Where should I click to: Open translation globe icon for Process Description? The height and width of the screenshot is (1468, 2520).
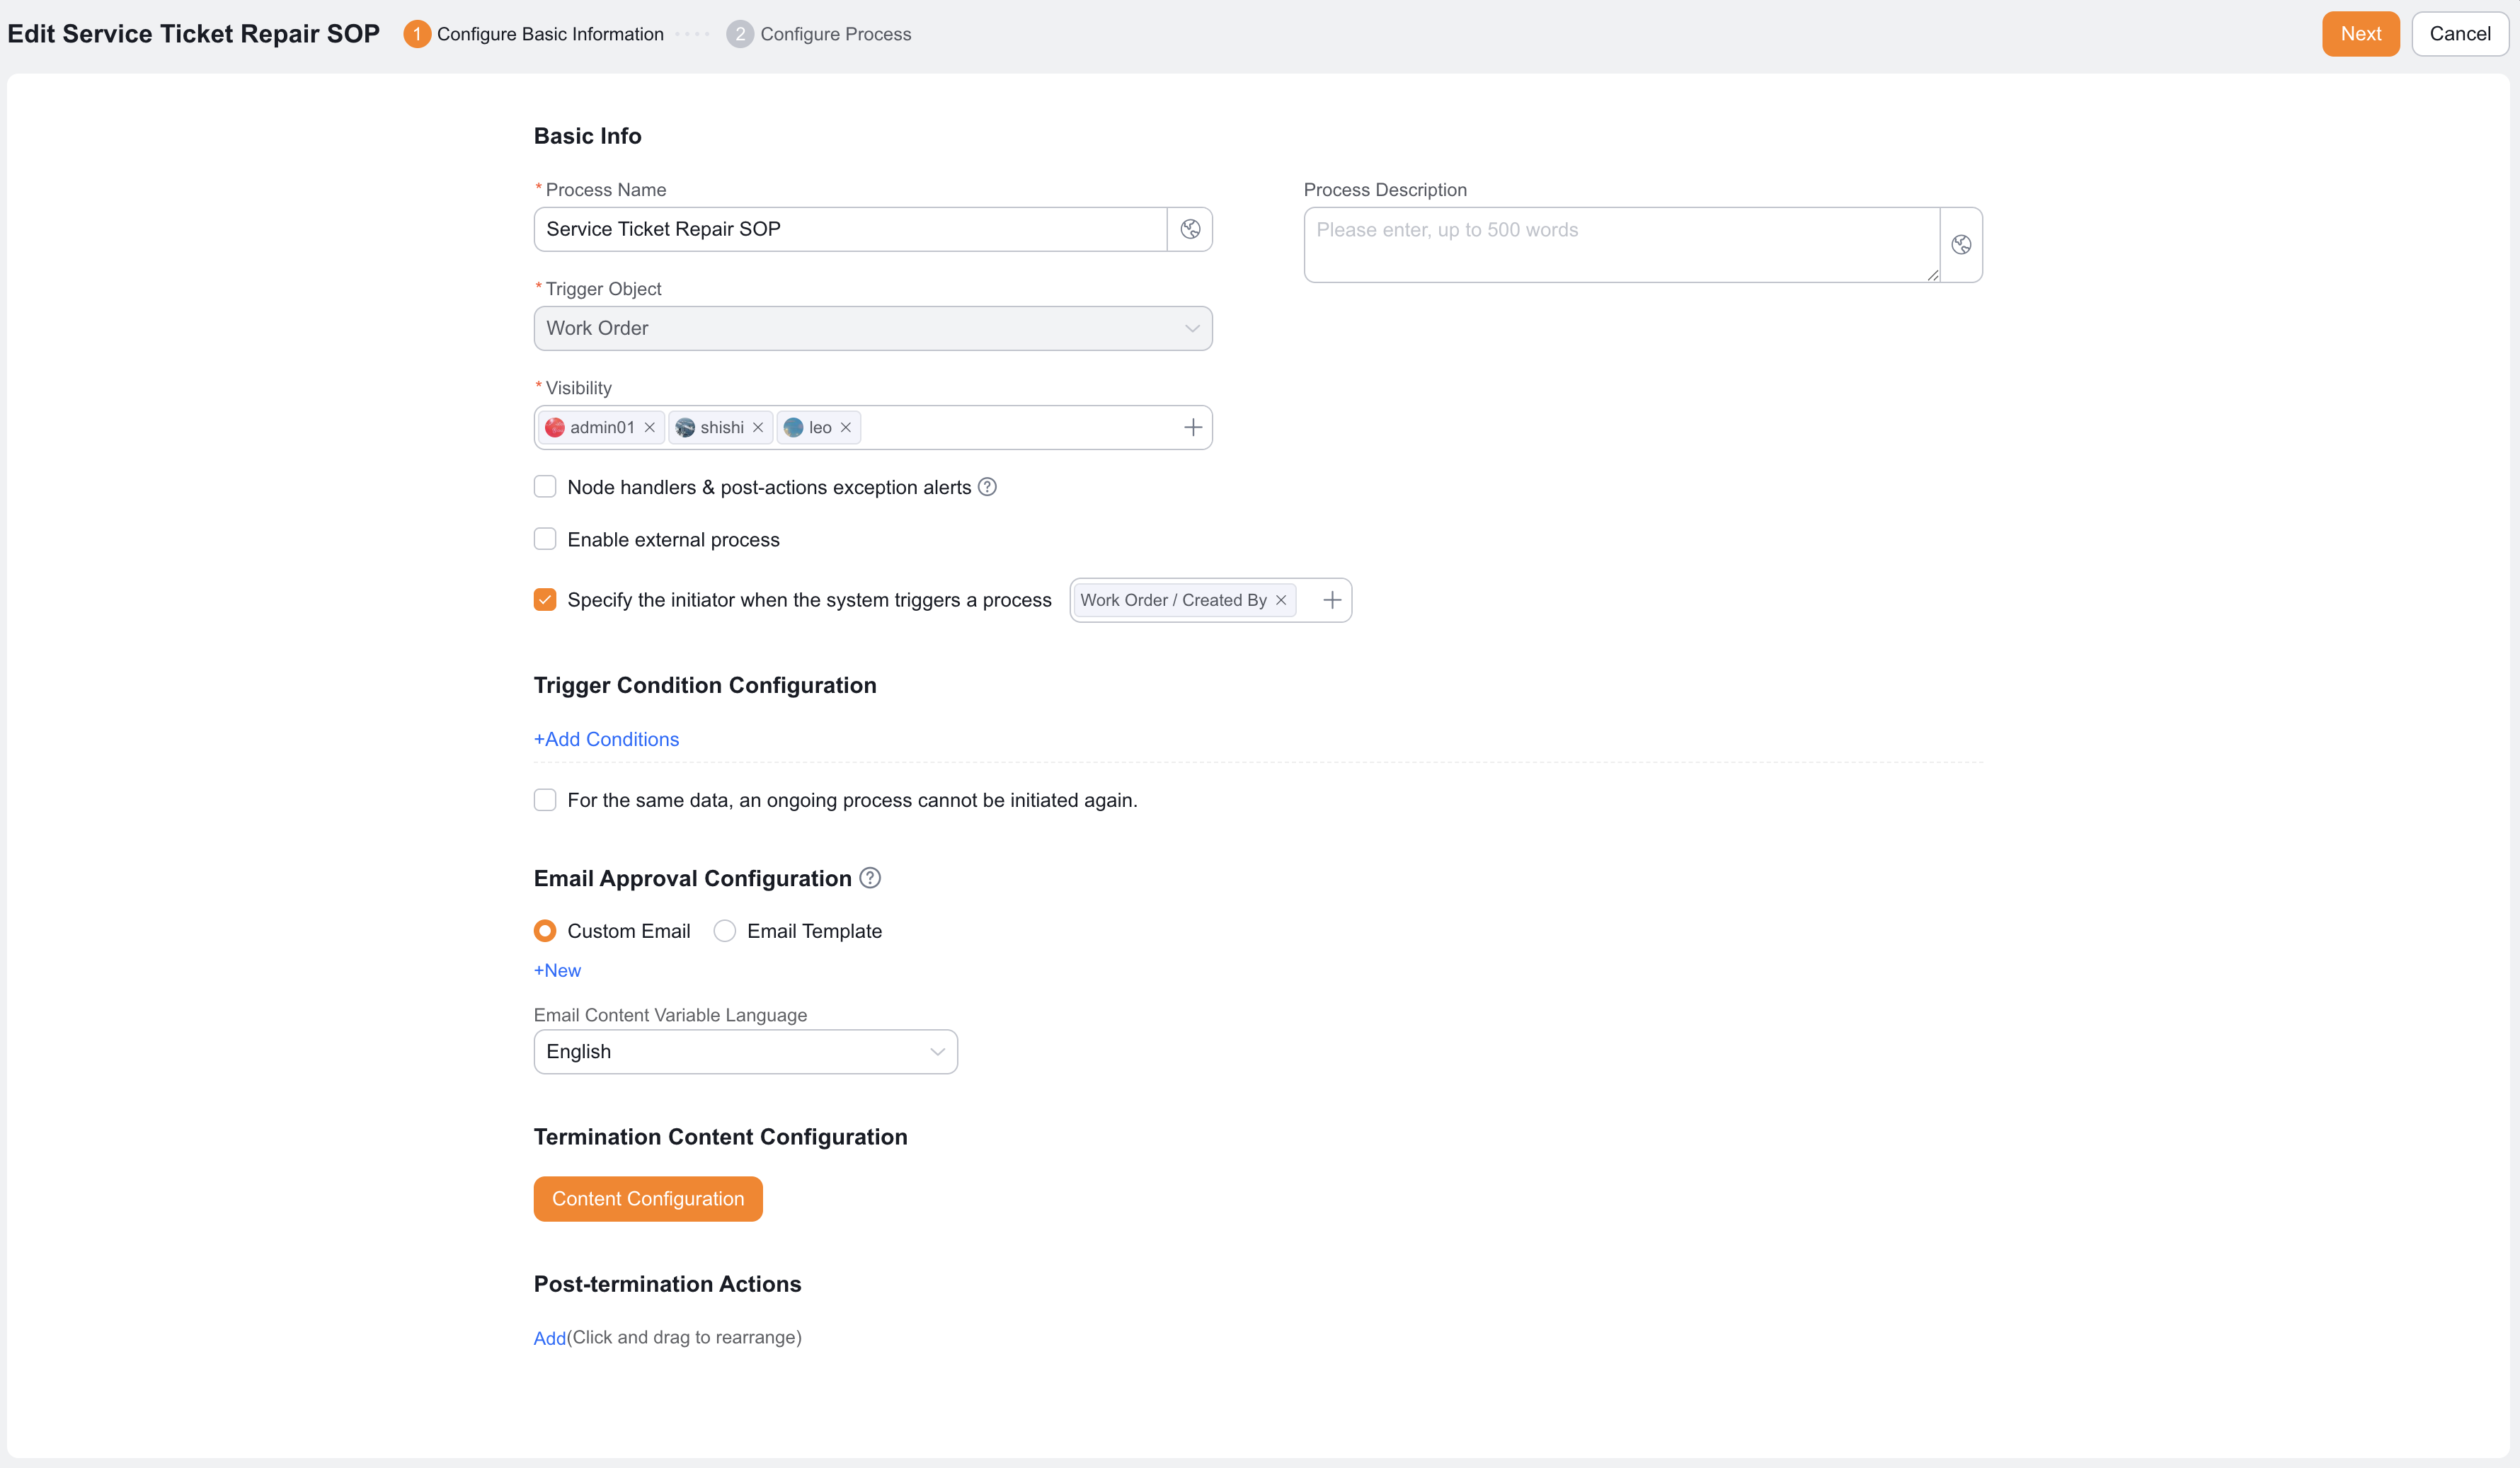pos(1961,245)
